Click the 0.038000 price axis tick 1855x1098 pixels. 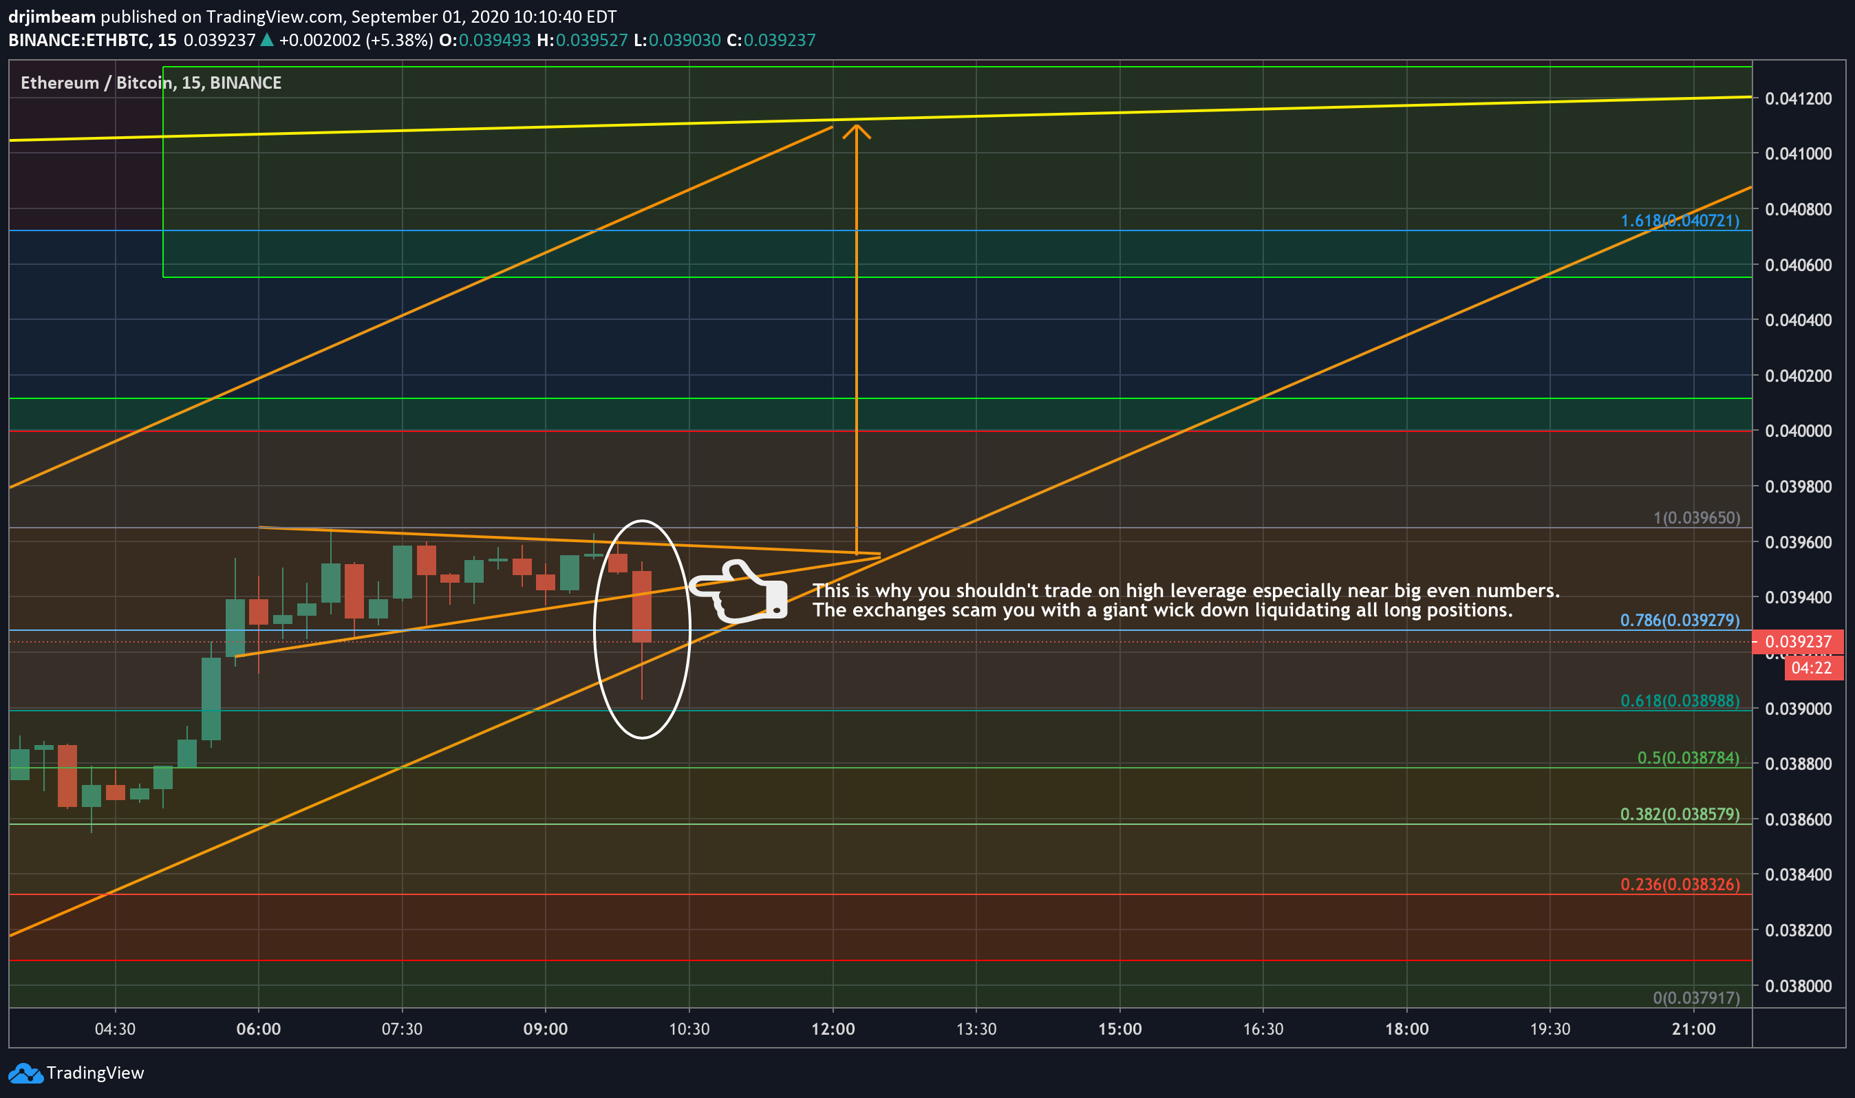pos(1798,986)
